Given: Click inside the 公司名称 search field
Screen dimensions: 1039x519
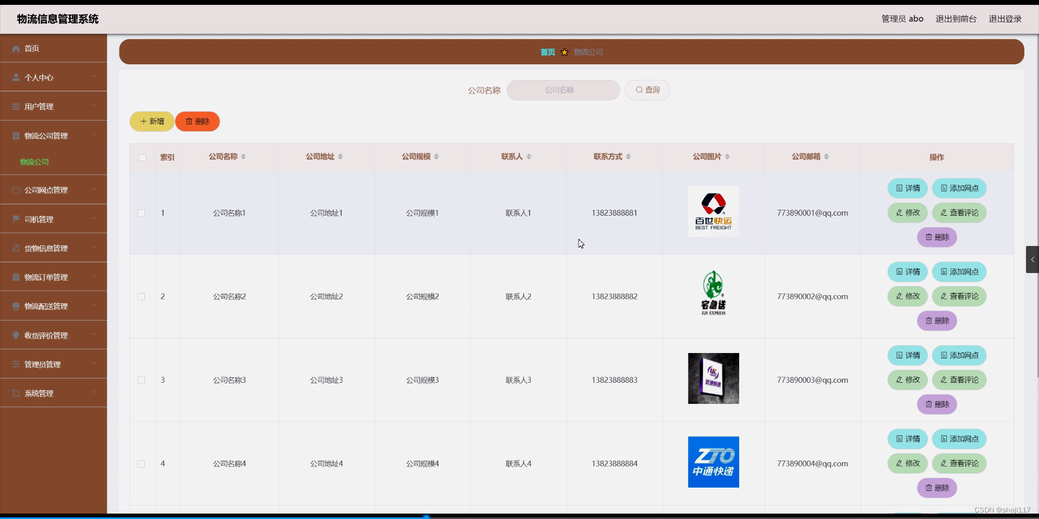Looking at the screenshot, I should tap(563, 90).
